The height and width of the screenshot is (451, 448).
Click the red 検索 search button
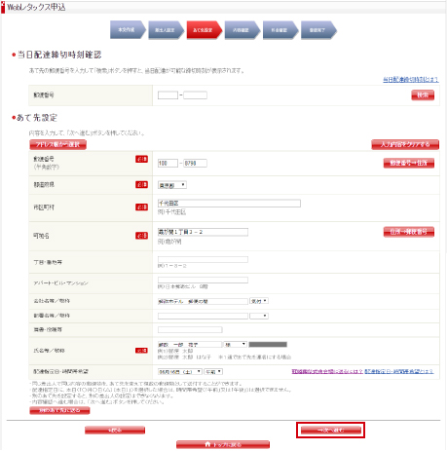(423, 95)
